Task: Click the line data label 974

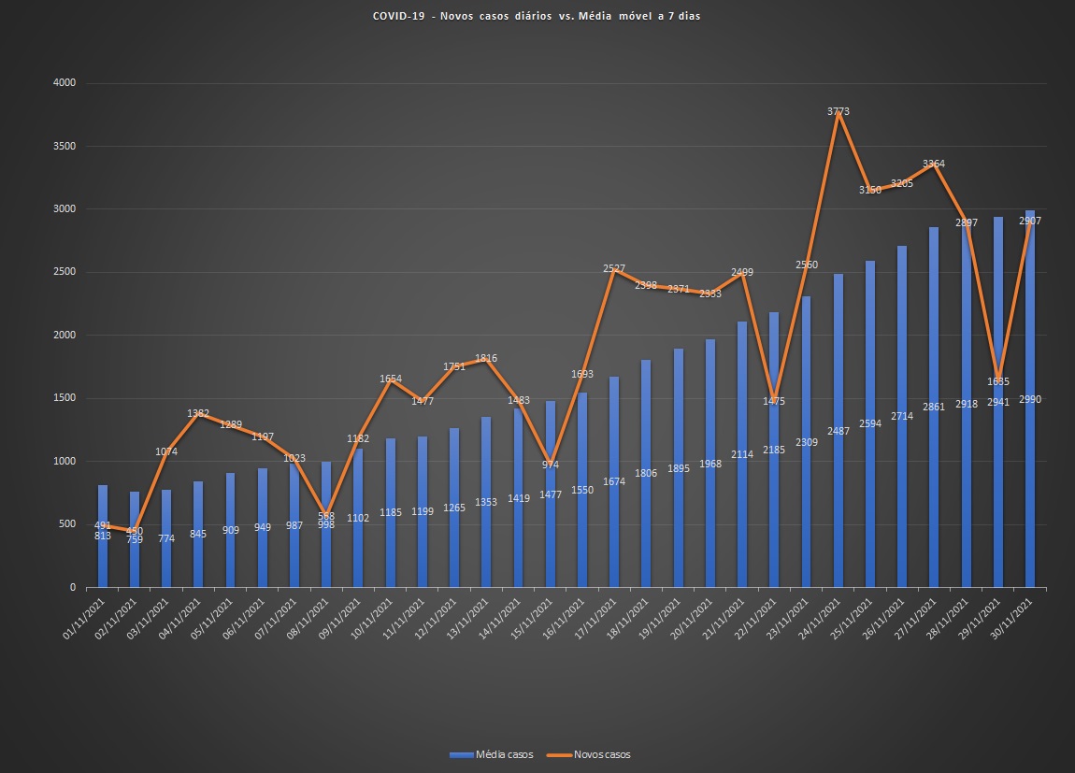Action: [x=551, y=465]
